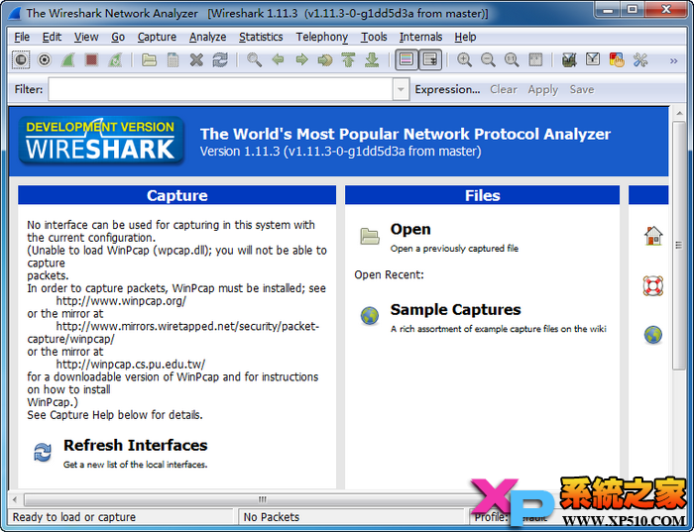Click the Save filter button
Viewport: 694px width, 532px height.
(582, 89)
